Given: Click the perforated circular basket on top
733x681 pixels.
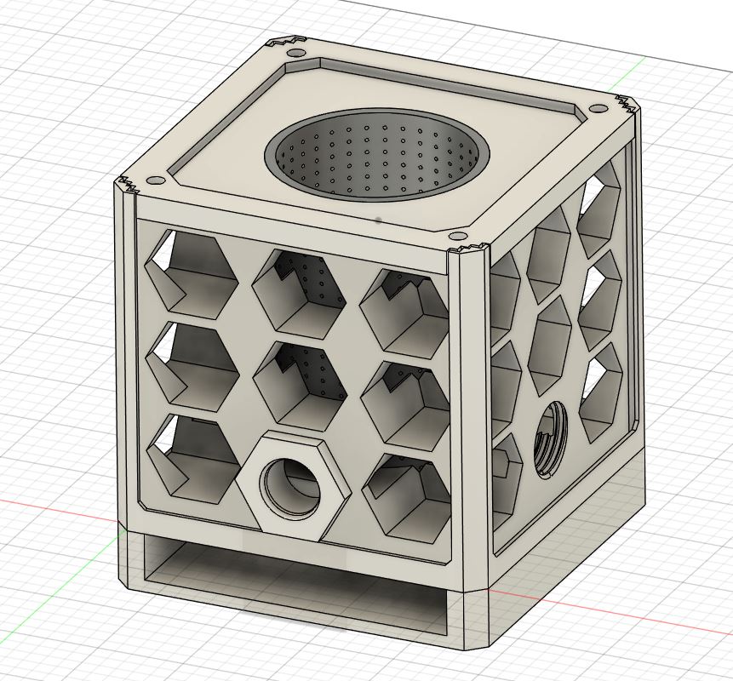Looking at the screenshot, I should click(x=377, y=157).
